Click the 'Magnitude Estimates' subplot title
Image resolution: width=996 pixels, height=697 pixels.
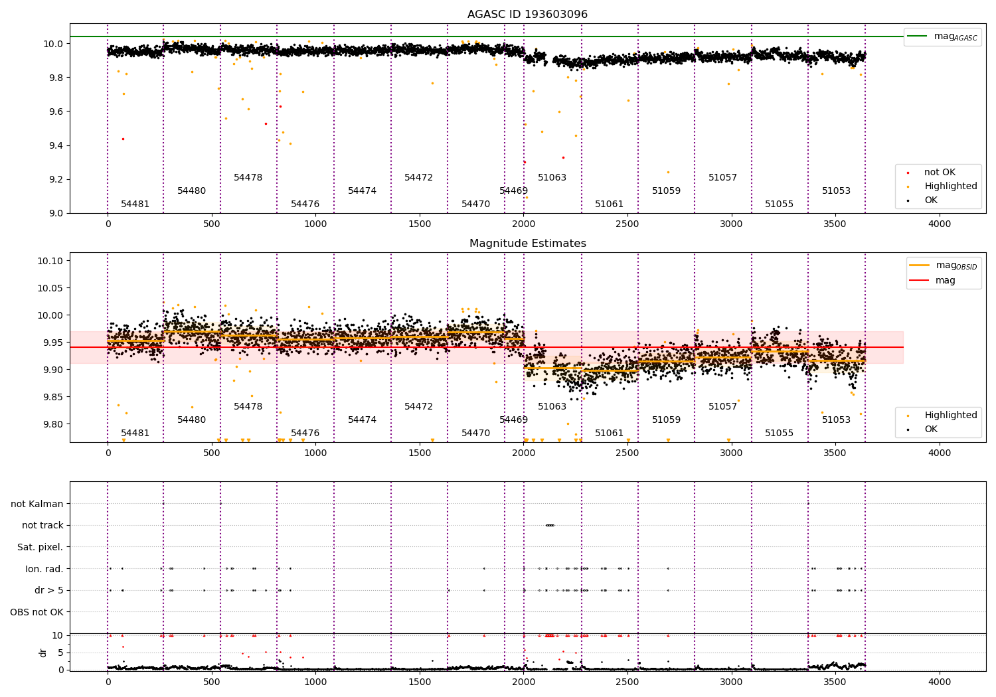point(527,244)
